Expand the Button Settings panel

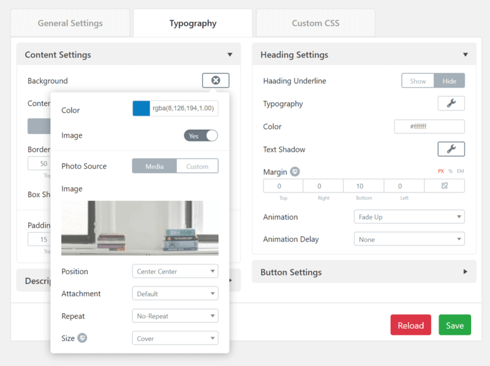click(466, 272)
